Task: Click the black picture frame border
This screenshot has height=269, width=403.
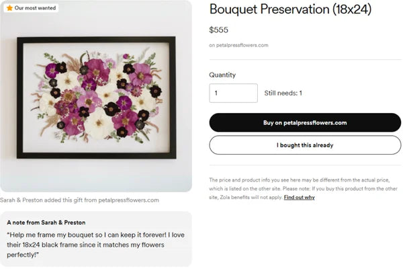Action: tap(20, 98)
